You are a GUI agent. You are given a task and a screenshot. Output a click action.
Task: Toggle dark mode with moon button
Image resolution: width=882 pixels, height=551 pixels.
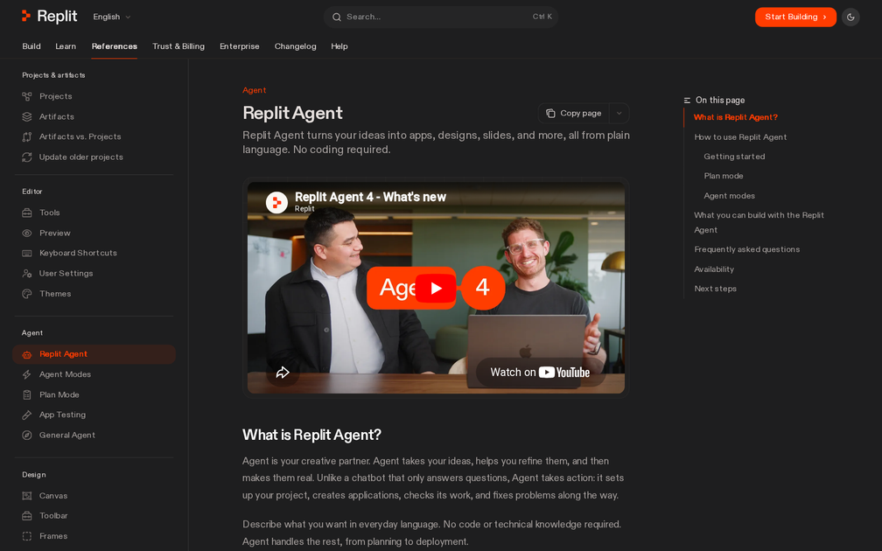point(850,17)
